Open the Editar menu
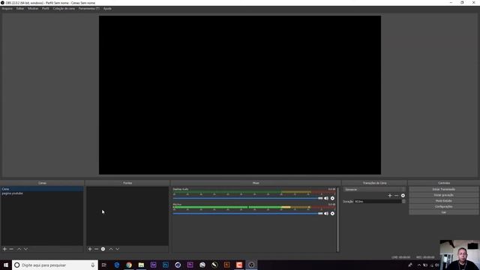The height and width of the screenshot is (270, 480). coord(20,8)
